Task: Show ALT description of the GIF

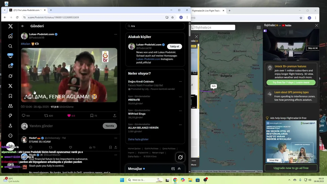Action: pyautogui.click(x=37, y=98)
